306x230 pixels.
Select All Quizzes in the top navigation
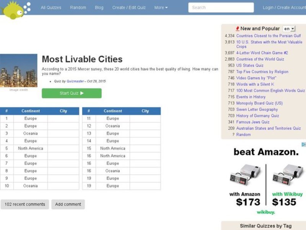[51, 7]
